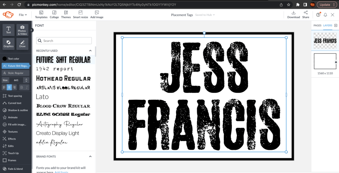Collapse the Recently Used fonts section

click(x=90, y=51)
